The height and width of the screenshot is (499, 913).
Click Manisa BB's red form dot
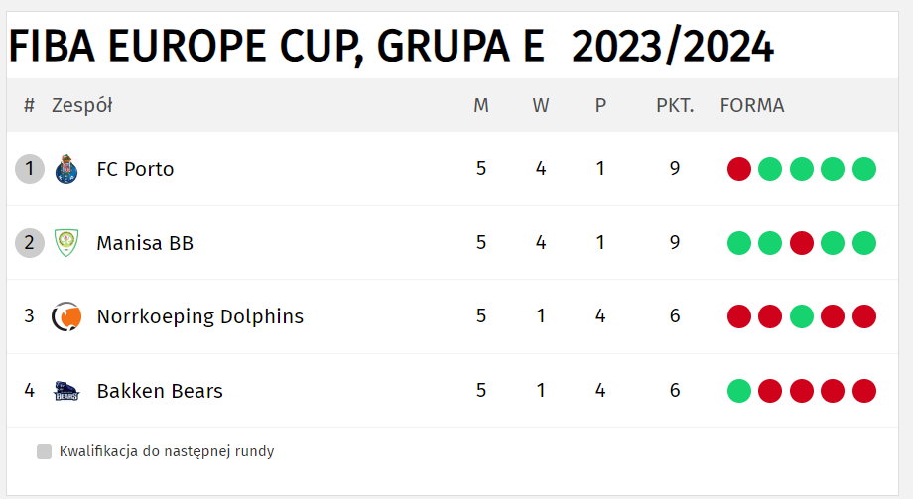pos(801,243)
